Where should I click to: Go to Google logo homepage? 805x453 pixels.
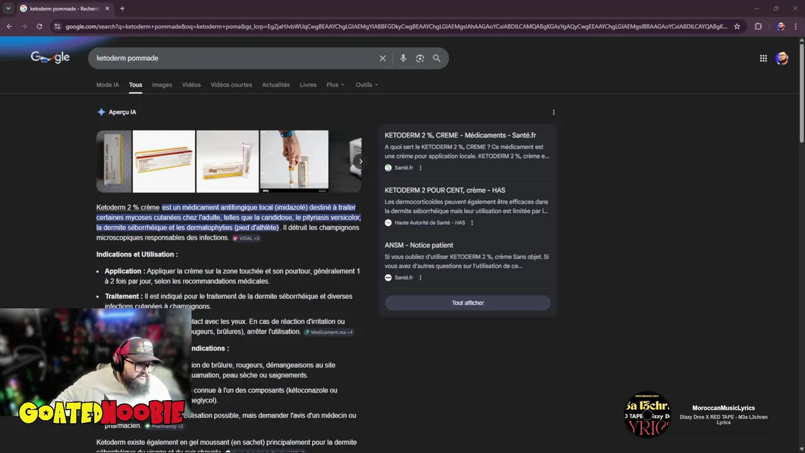(x=50, y=57)
